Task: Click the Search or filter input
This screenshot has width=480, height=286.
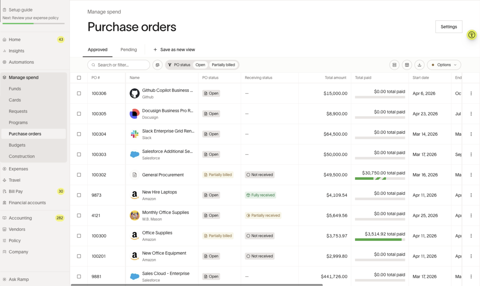Action: coord(119,65)
